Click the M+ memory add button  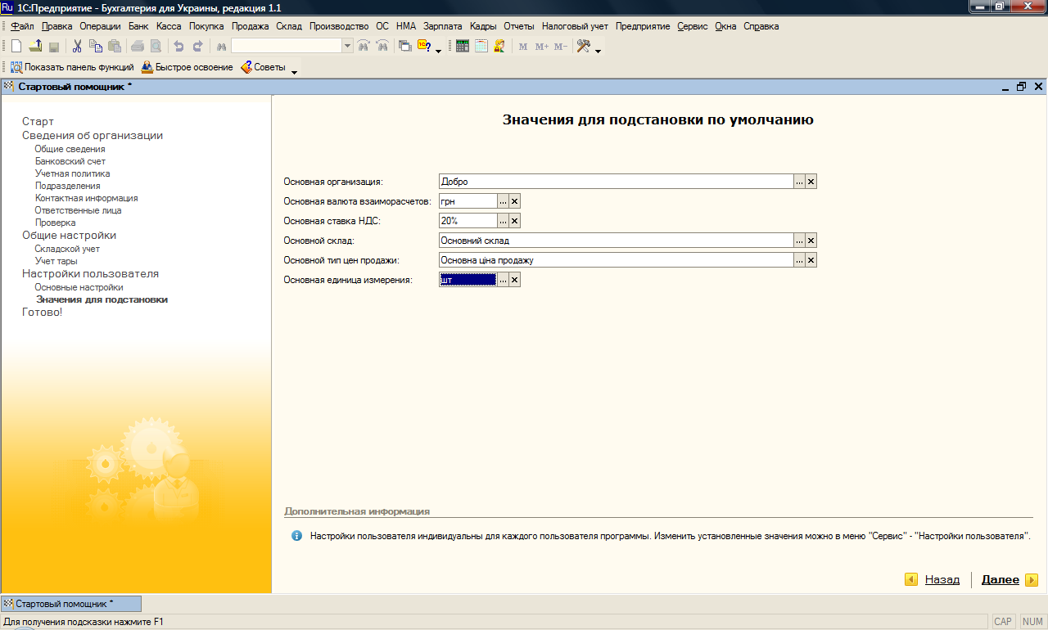pos(542,47)
